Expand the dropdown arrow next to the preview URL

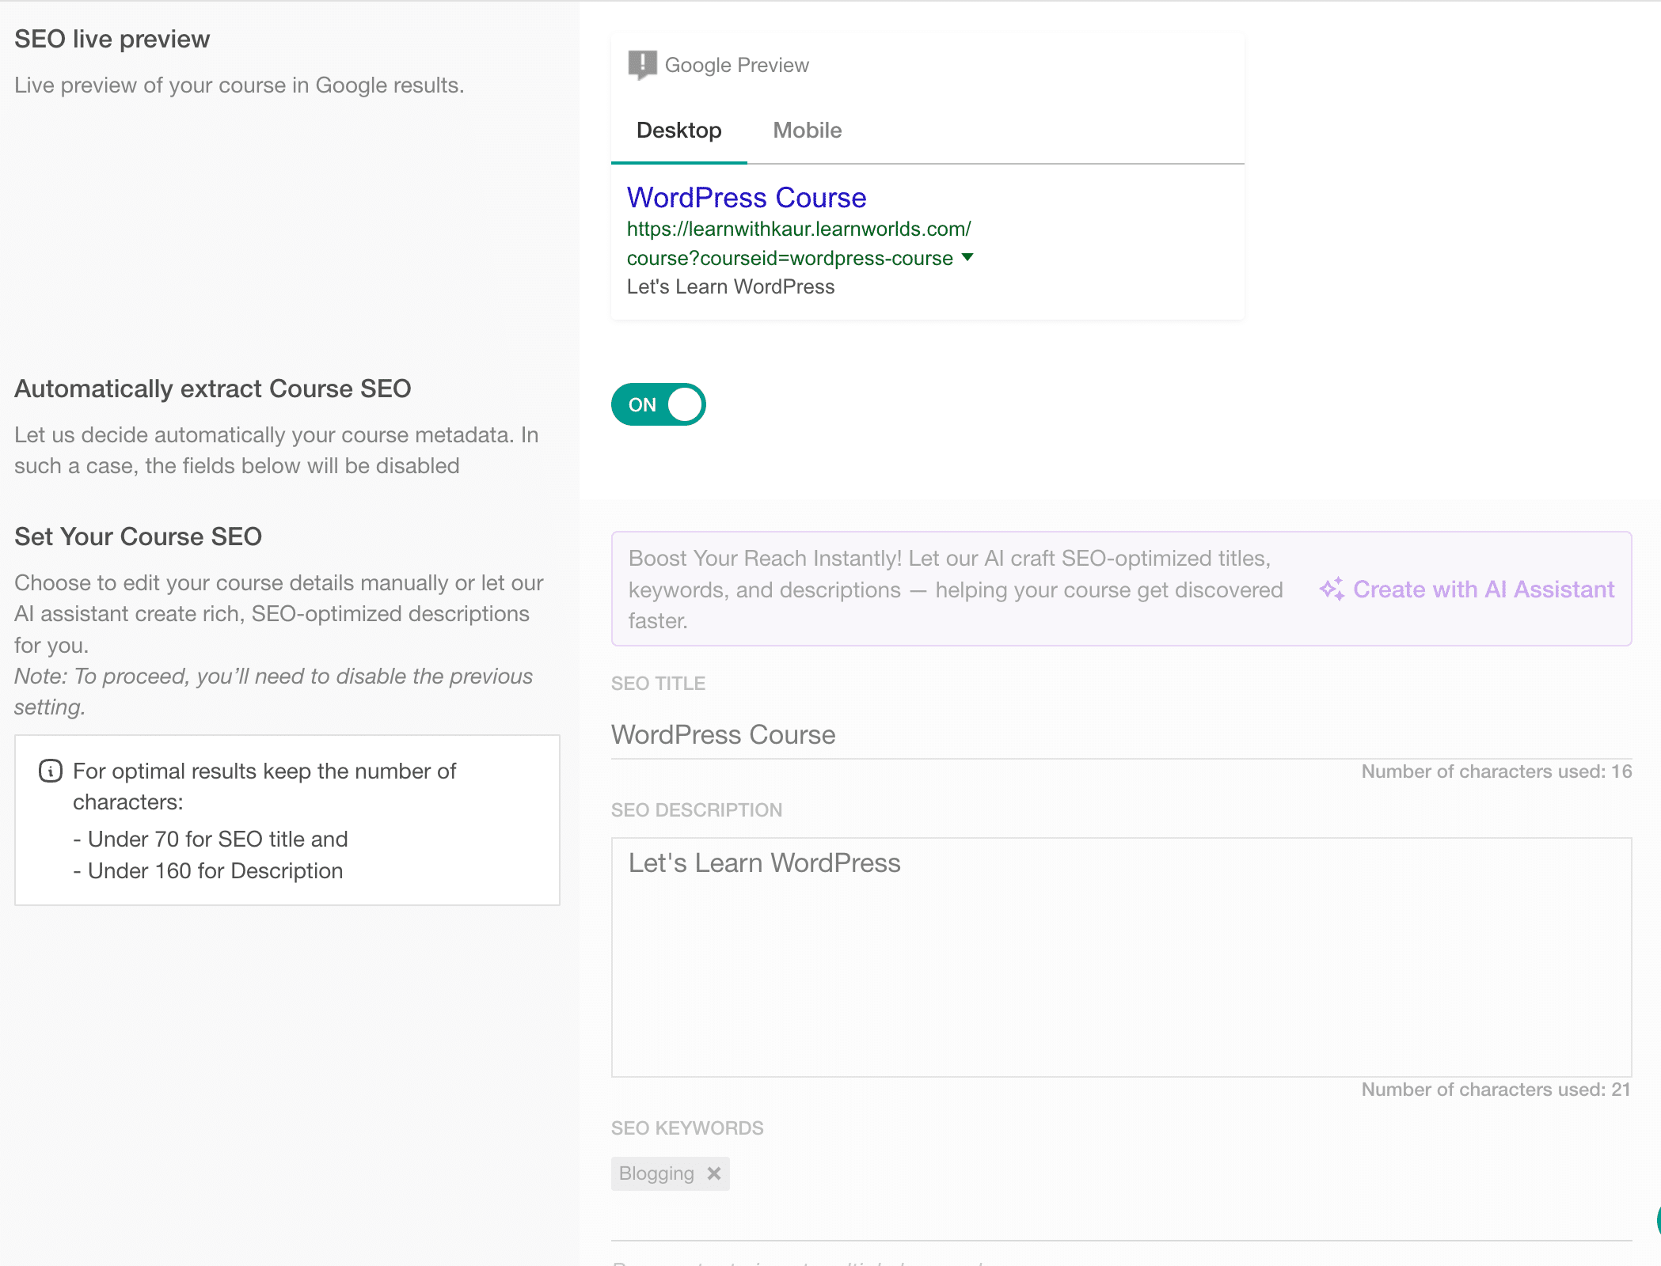click(967, 258)
